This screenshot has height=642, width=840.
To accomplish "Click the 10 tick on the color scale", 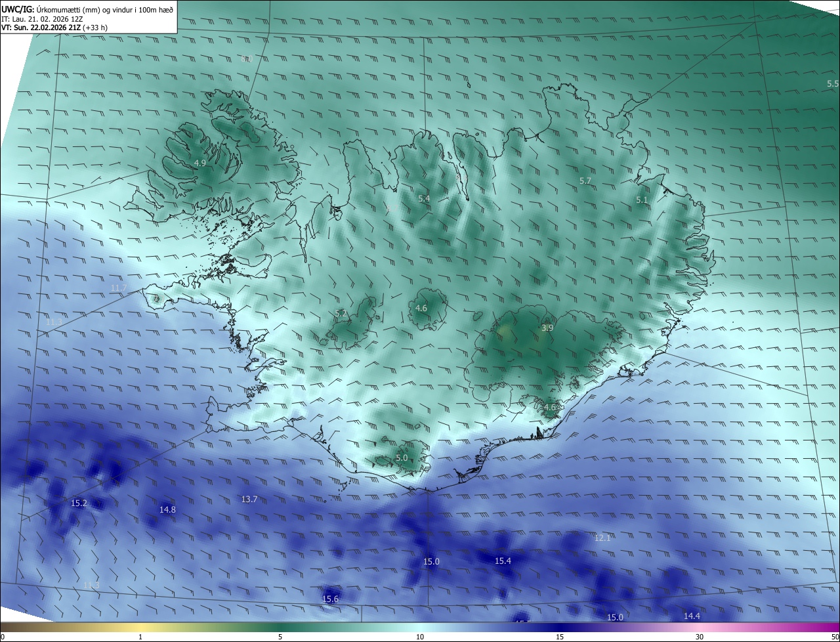I will [420, 637].
